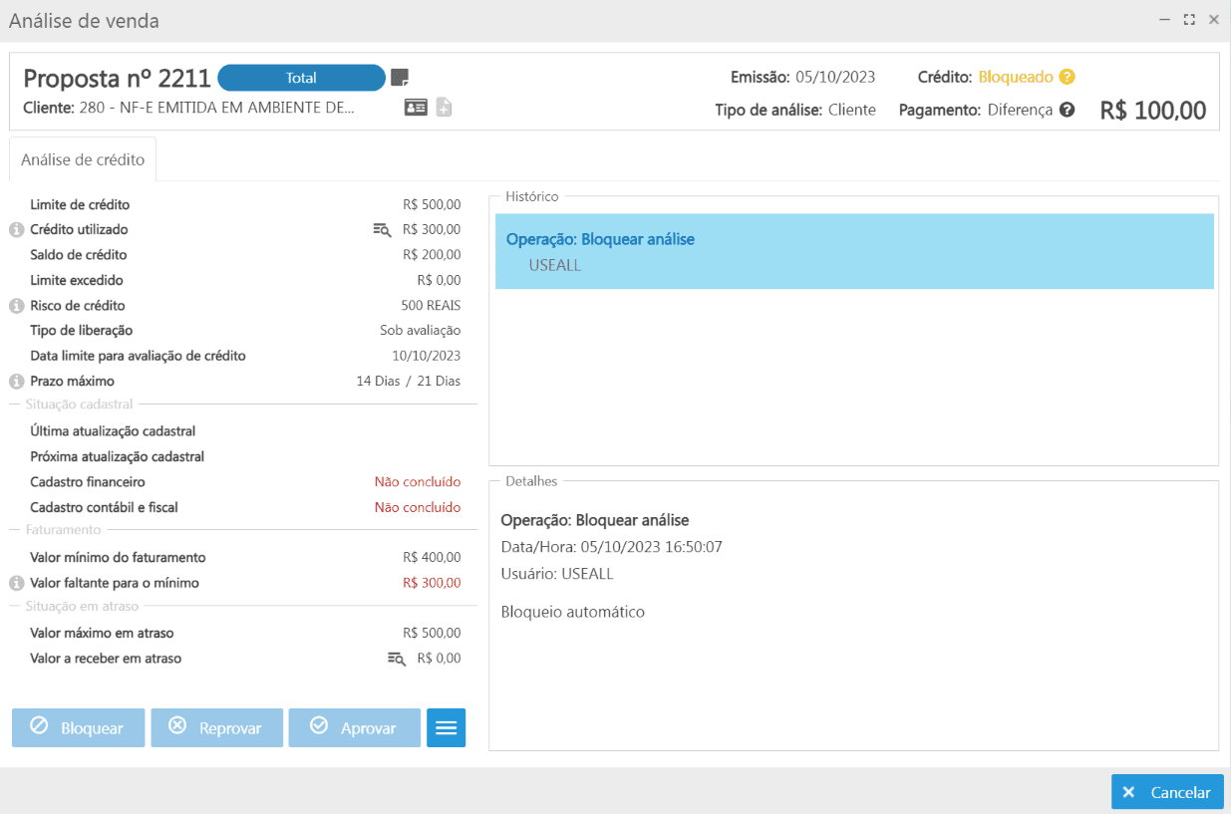Click info icon beside Risco de crédito
Image resolution: width=1231 pixels, height=814 pixels.
pos(17,306)
